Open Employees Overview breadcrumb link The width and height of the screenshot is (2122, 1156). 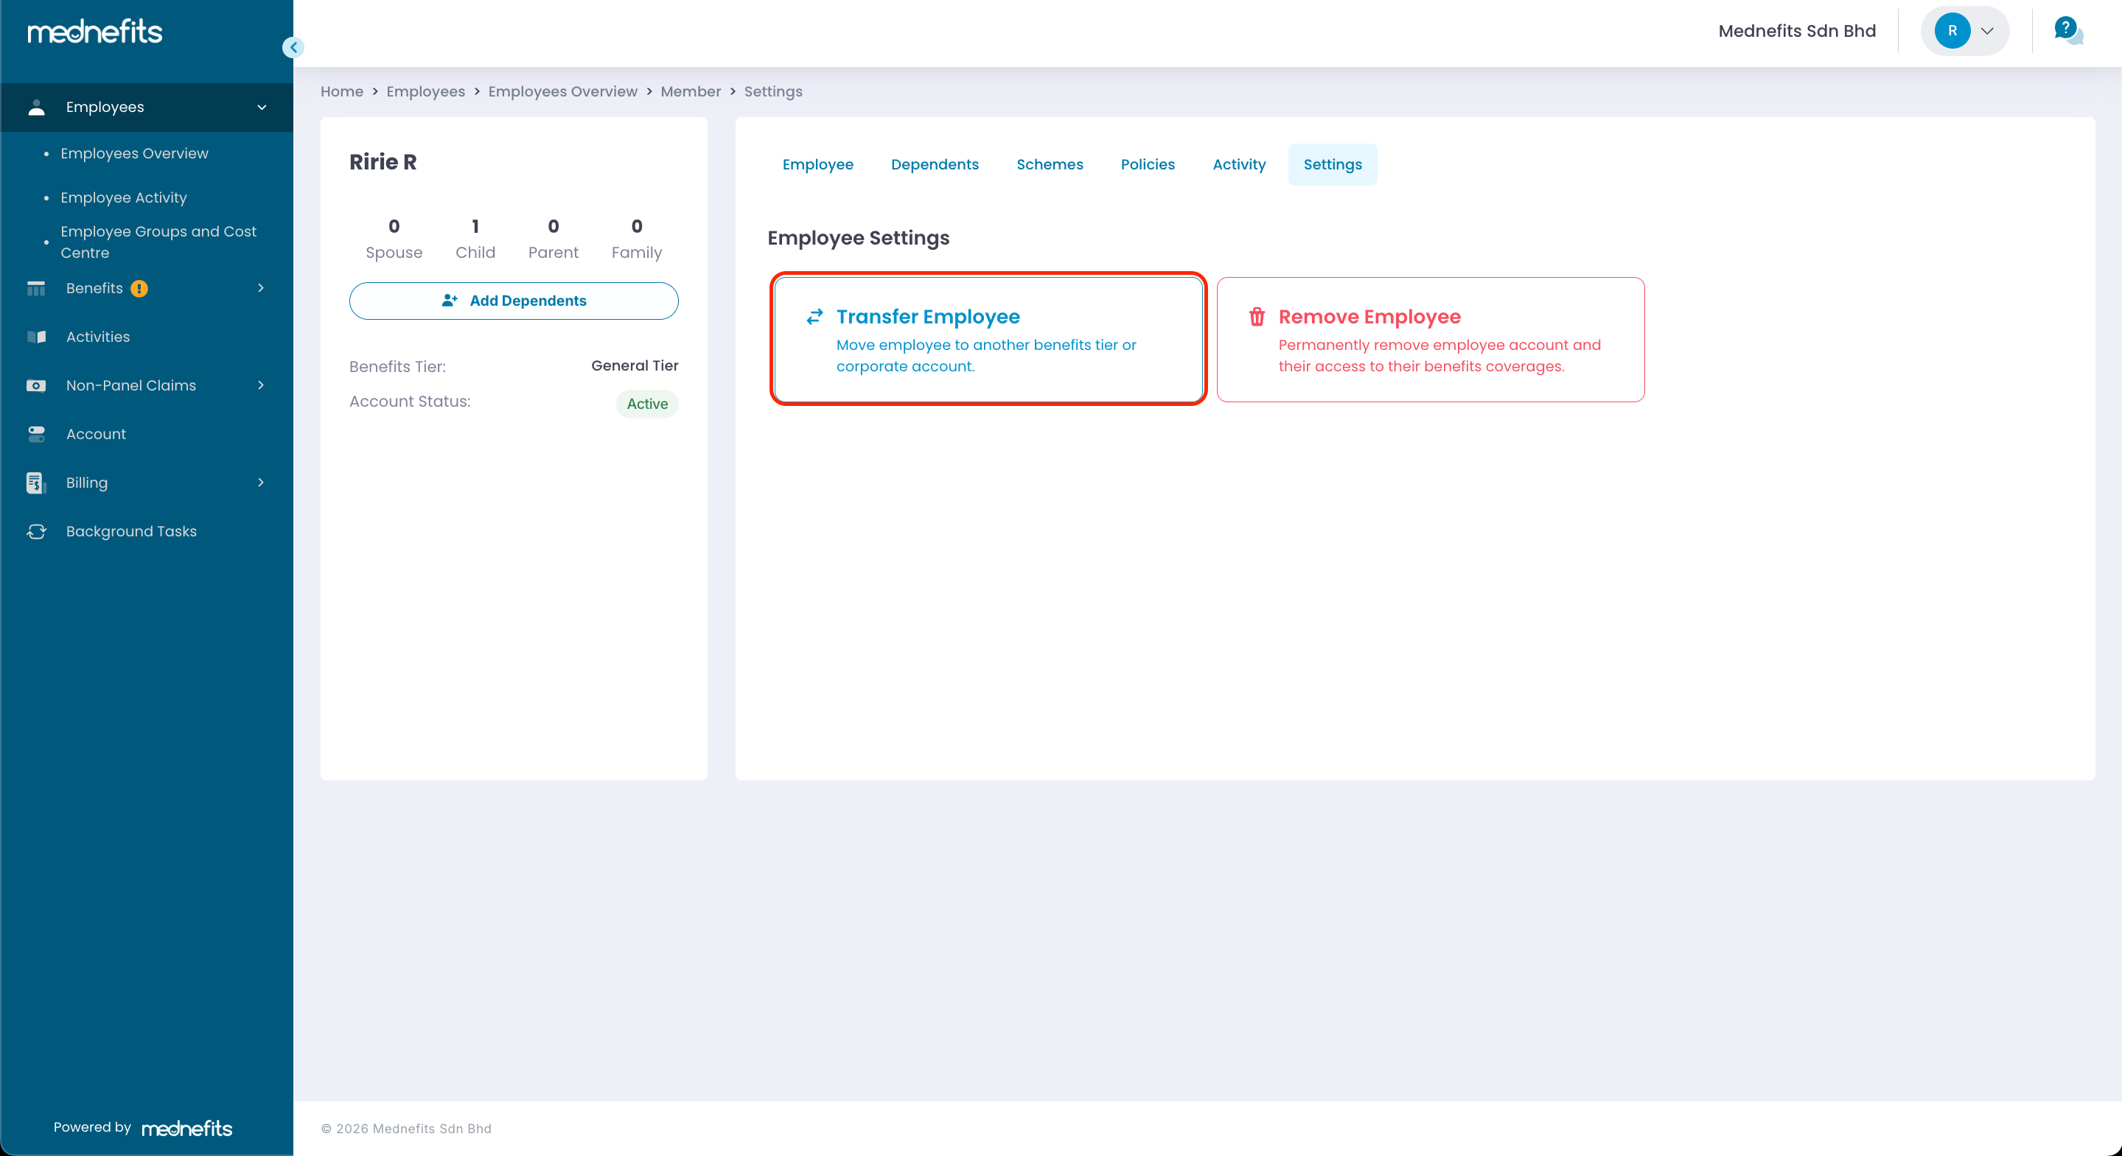(562, 91)
